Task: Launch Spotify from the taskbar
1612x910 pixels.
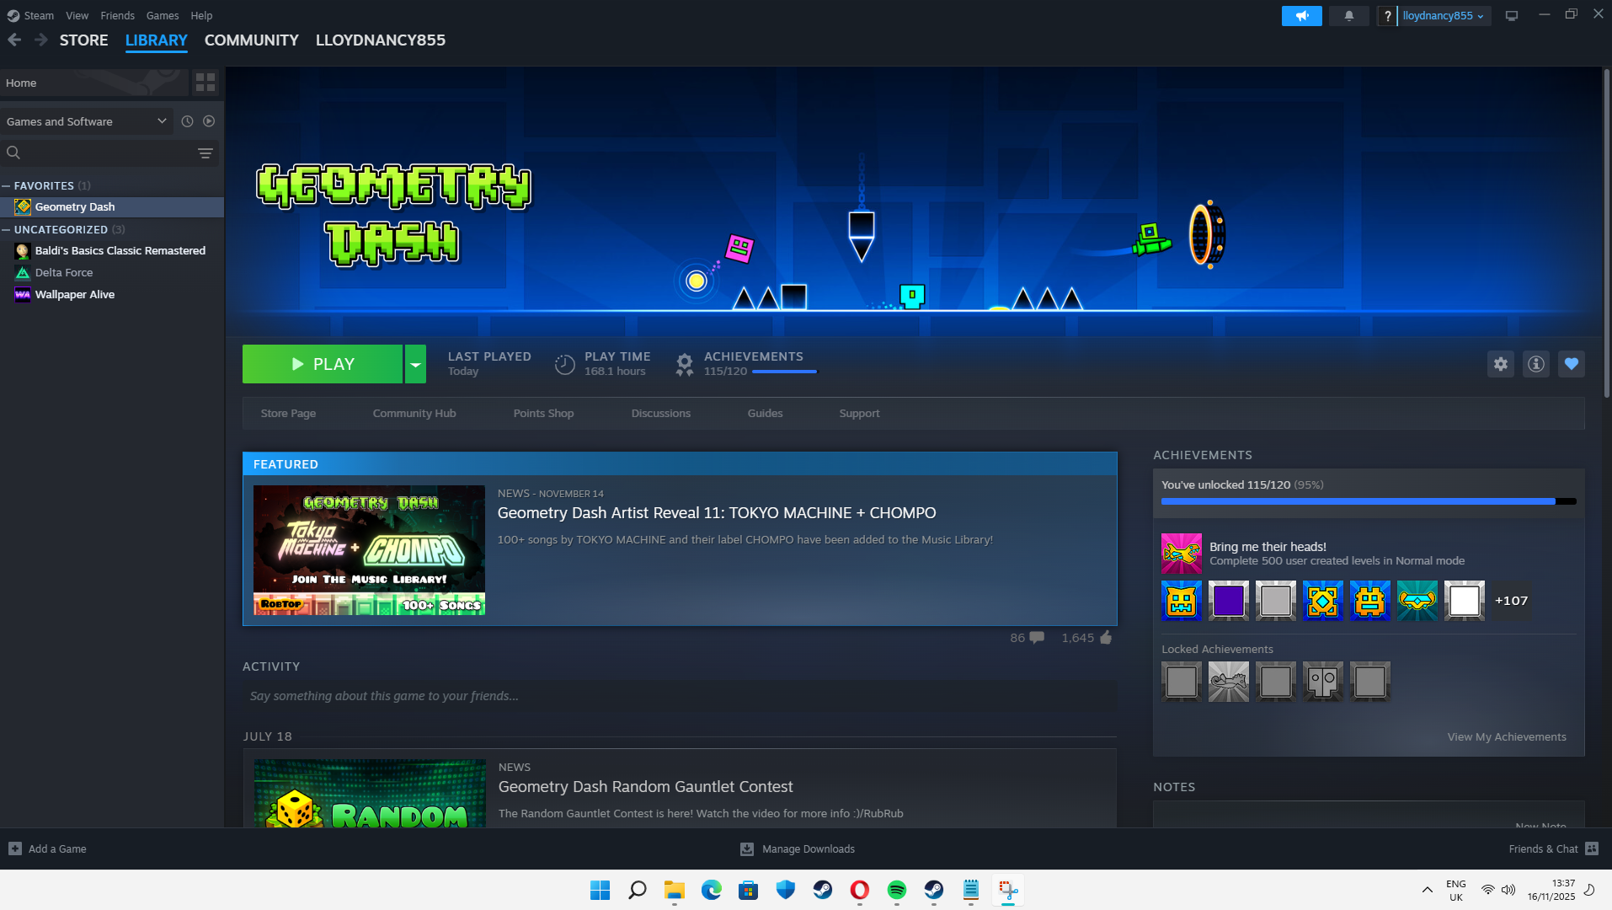Action: (x=896, y=890)
